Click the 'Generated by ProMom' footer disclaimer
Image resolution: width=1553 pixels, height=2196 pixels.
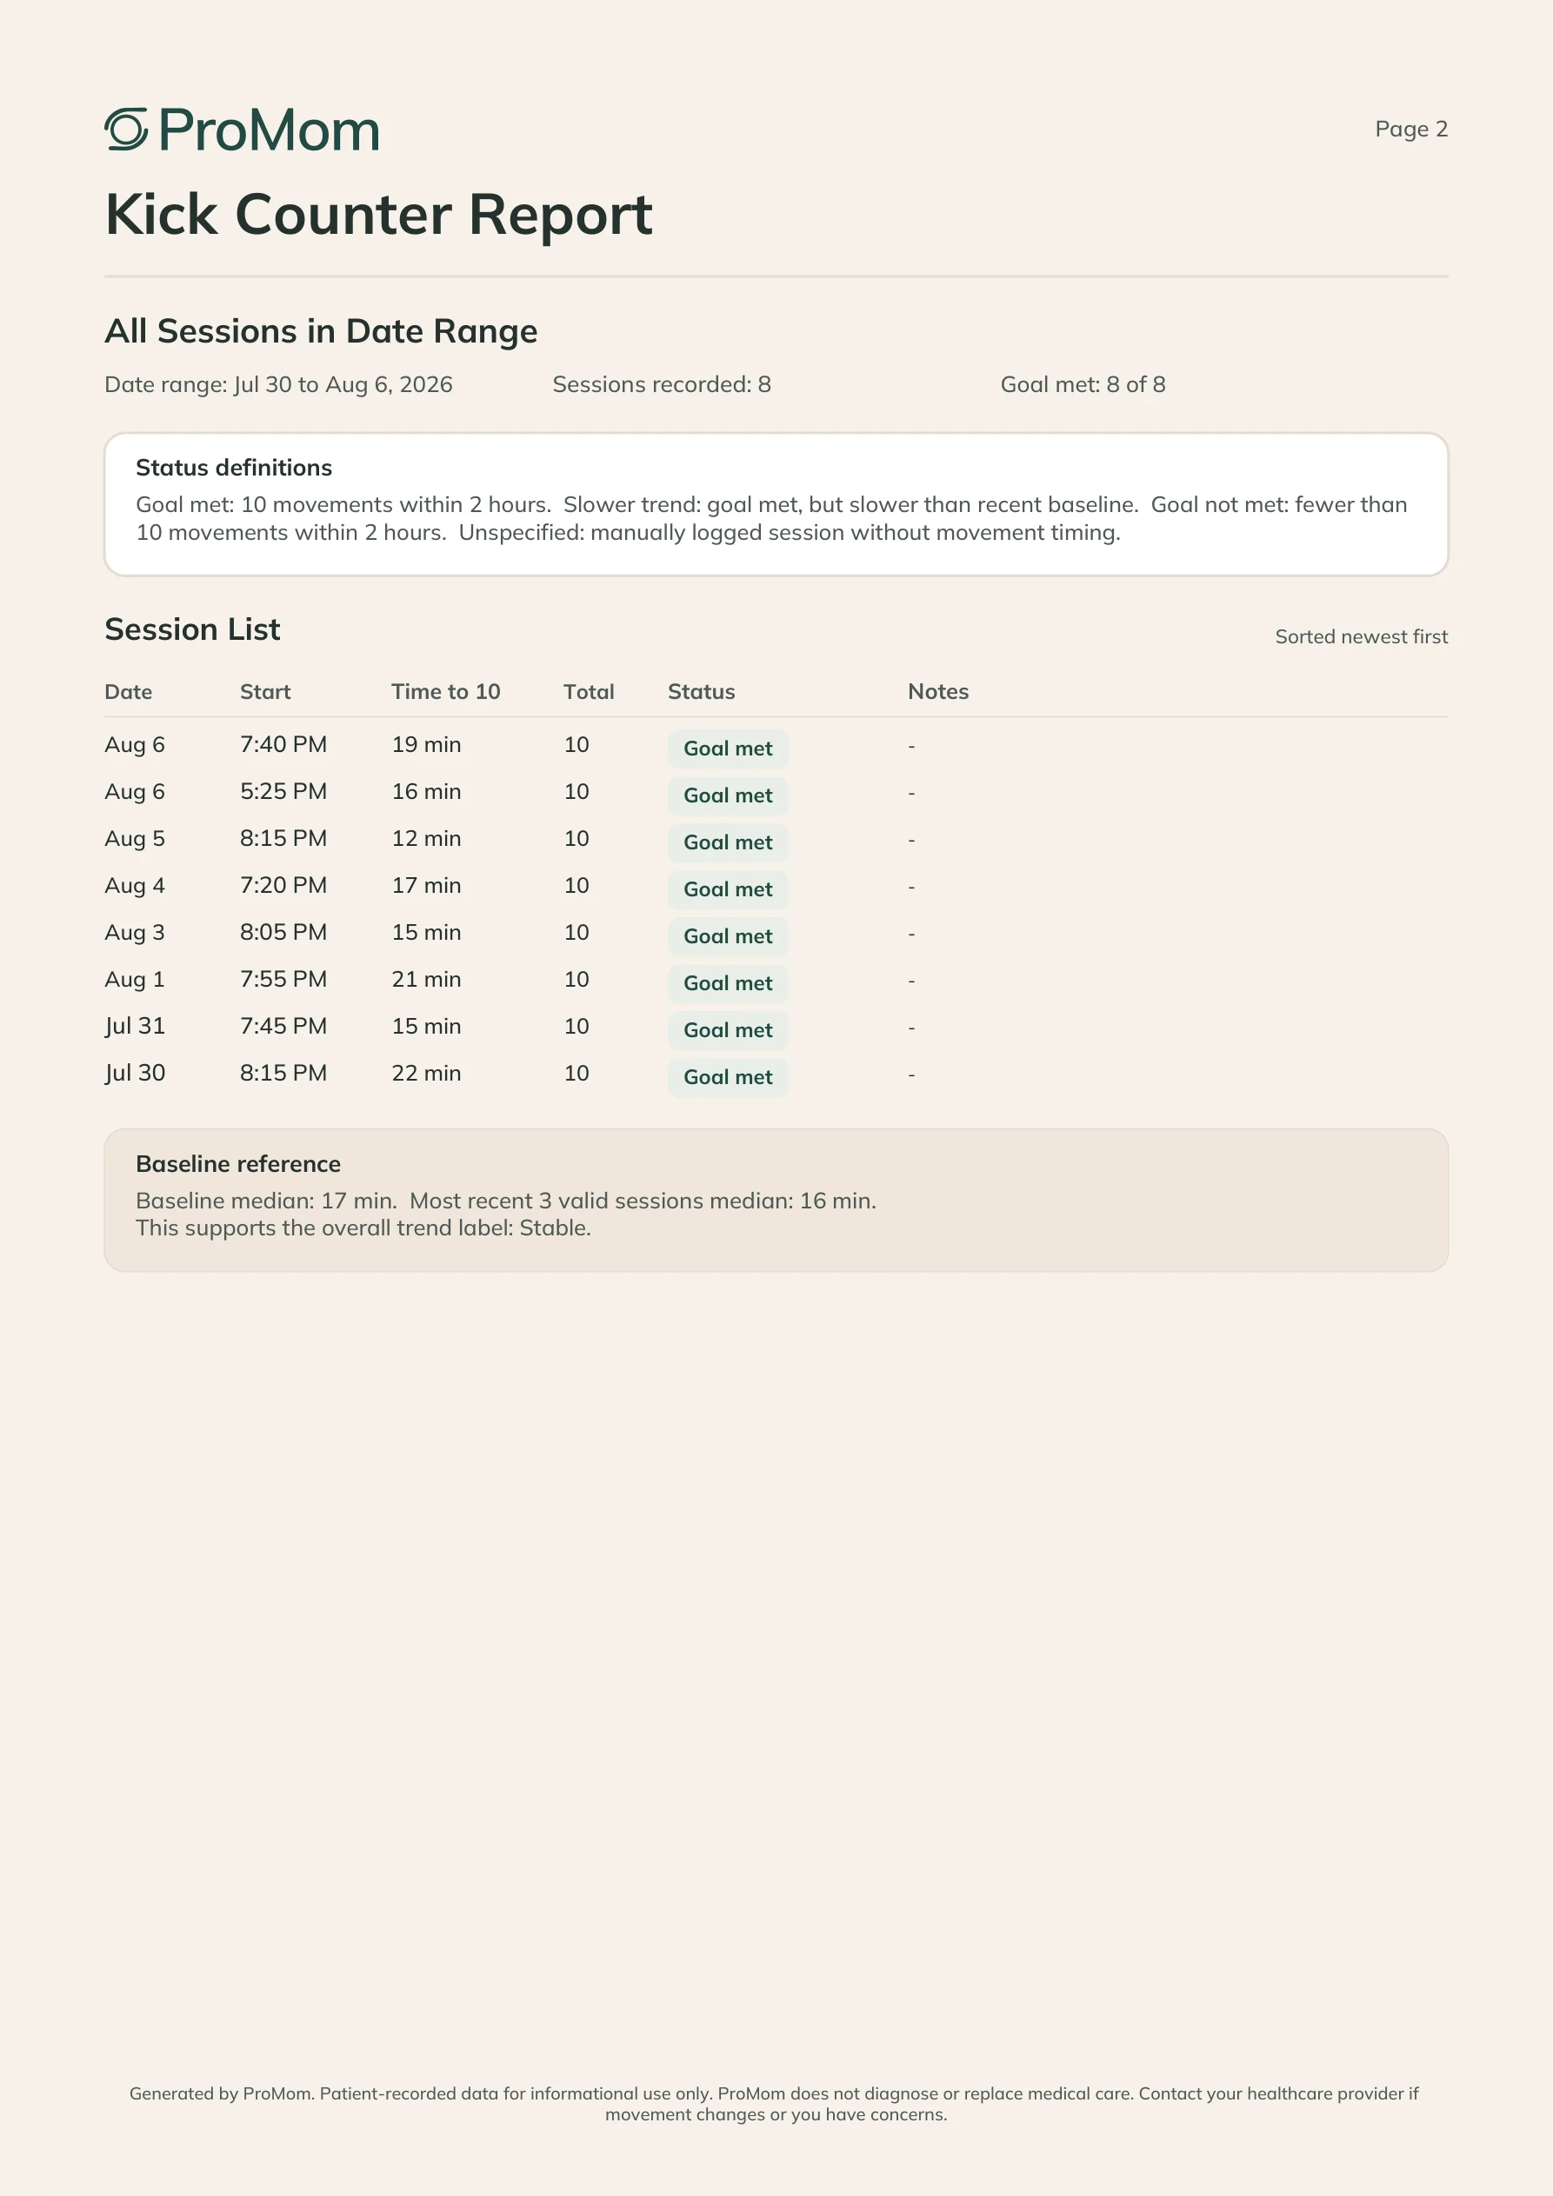[x=775, y=2103]
